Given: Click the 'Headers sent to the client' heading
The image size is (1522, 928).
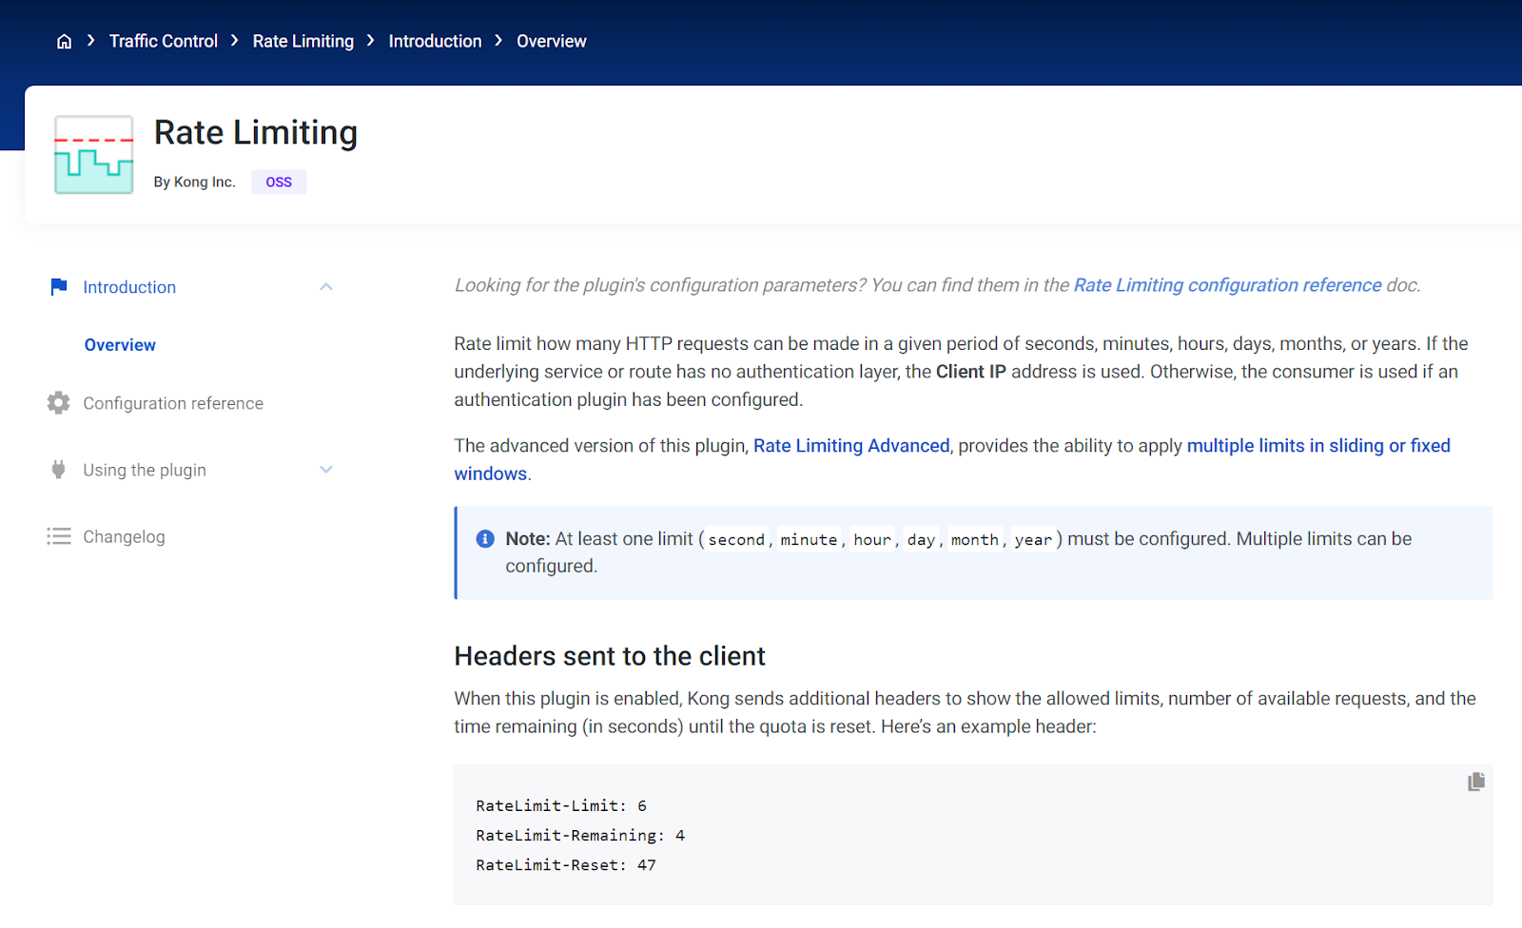Looking at the screenshot, I should click(610, 656).
